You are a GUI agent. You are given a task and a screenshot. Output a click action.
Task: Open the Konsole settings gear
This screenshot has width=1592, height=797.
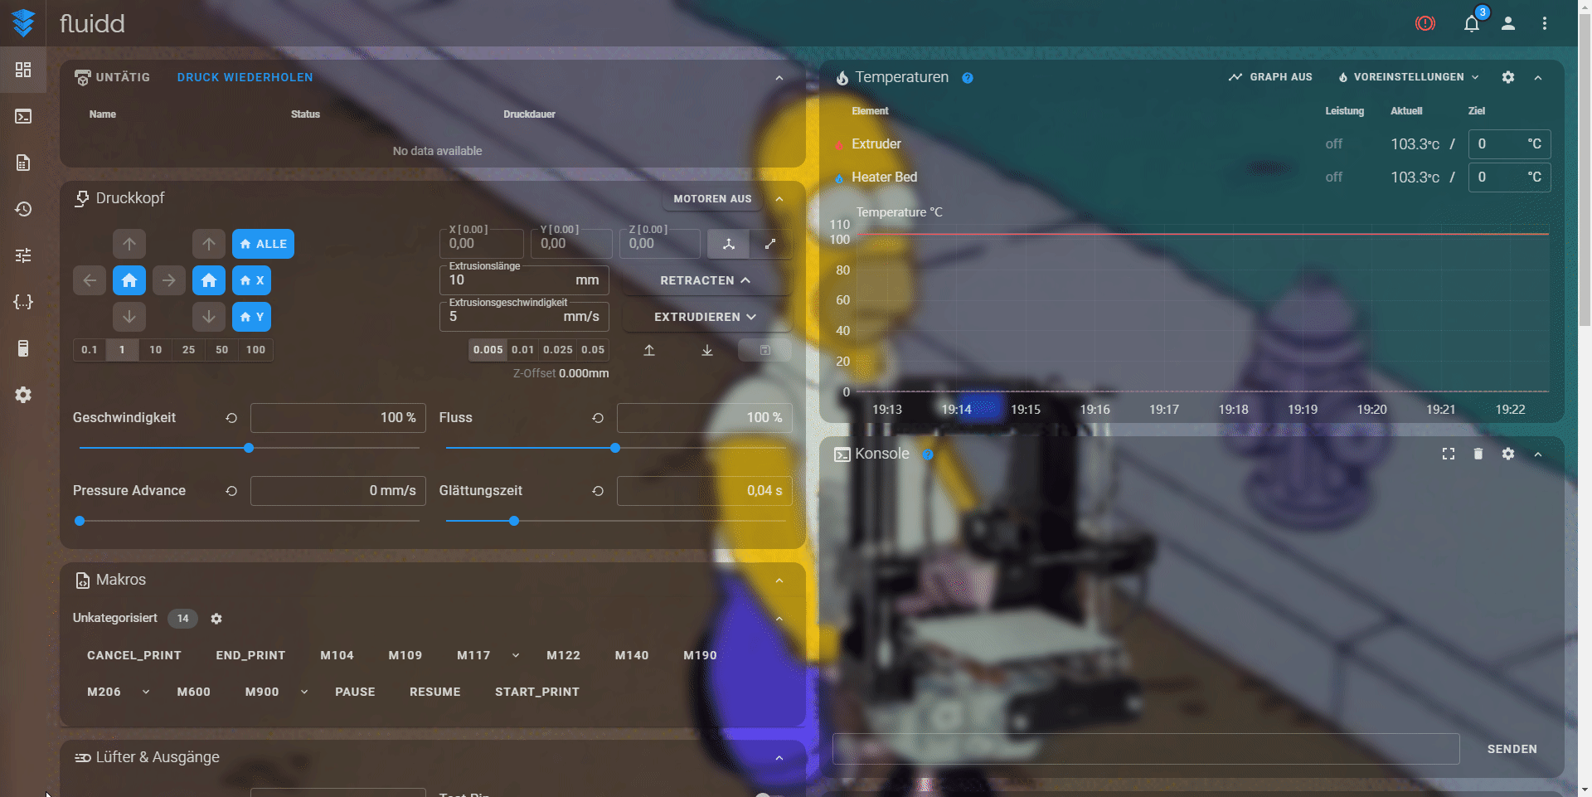coord(1508,454)
